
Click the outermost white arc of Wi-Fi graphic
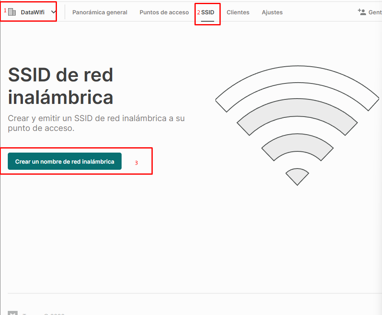tap(297, 74)
